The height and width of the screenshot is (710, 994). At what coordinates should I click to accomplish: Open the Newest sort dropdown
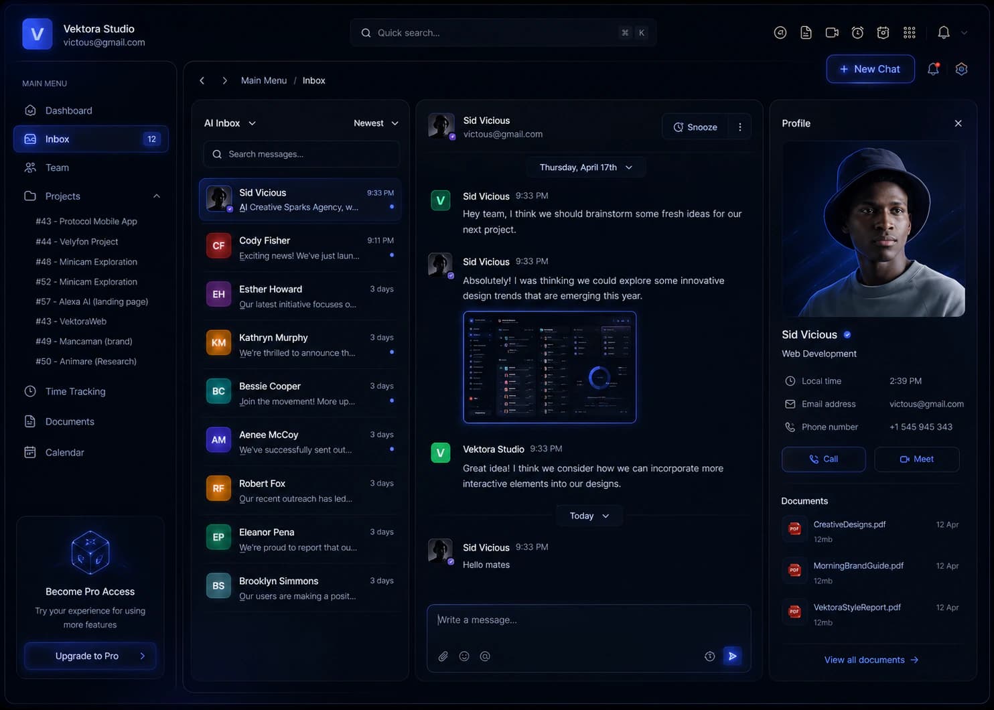(376, 123)
